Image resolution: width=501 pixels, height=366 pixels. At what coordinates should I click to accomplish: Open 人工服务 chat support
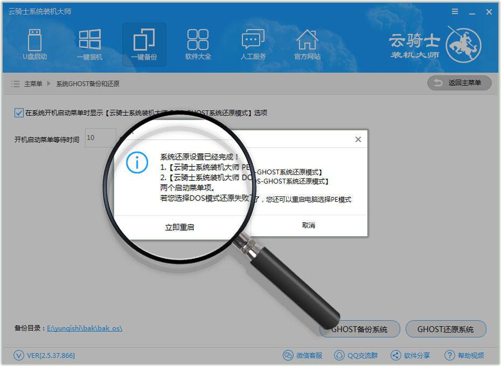click(x=253, y=44)
